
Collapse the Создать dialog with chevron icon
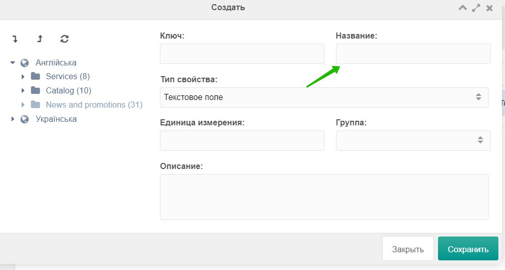462,8
